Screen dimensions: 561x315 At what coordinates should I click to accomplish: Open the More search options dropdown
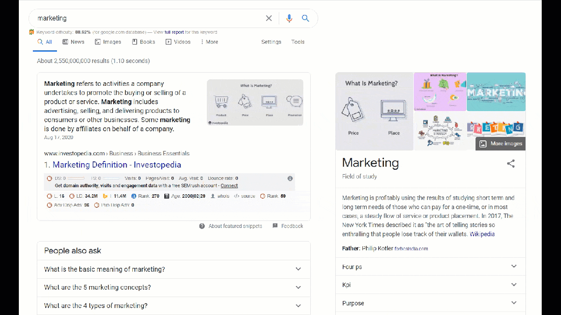[x=209, y=42]
